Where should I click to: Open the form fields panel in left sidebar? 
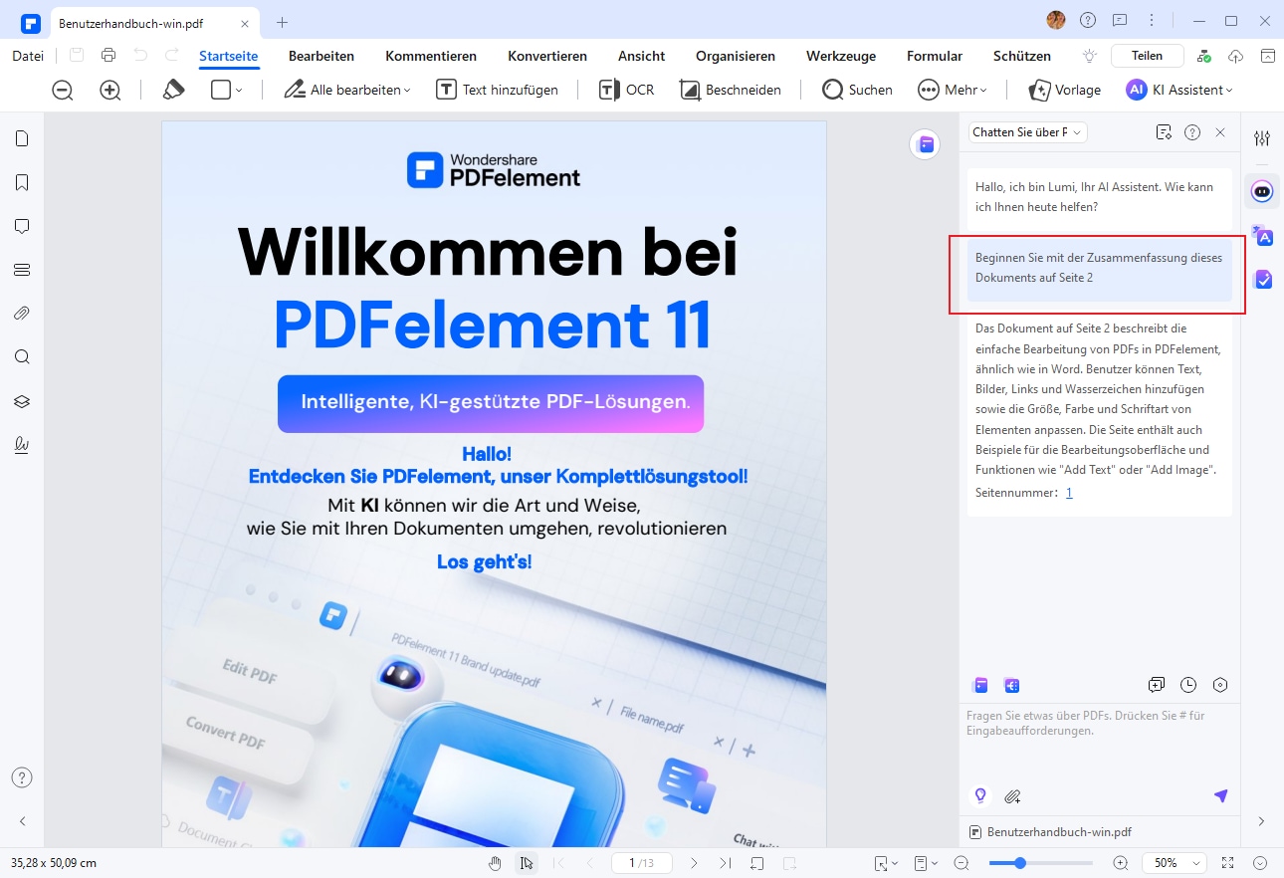tap(22, 270)
